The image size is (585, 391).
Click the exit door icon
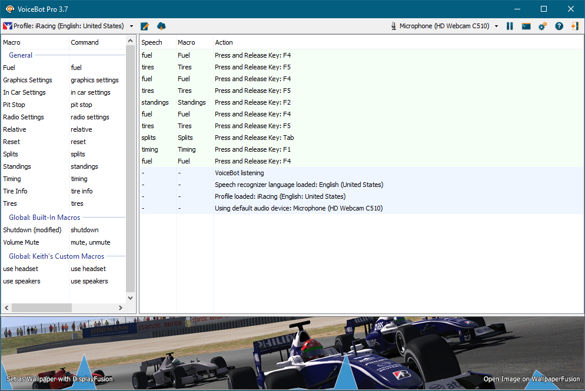(575, 26)
